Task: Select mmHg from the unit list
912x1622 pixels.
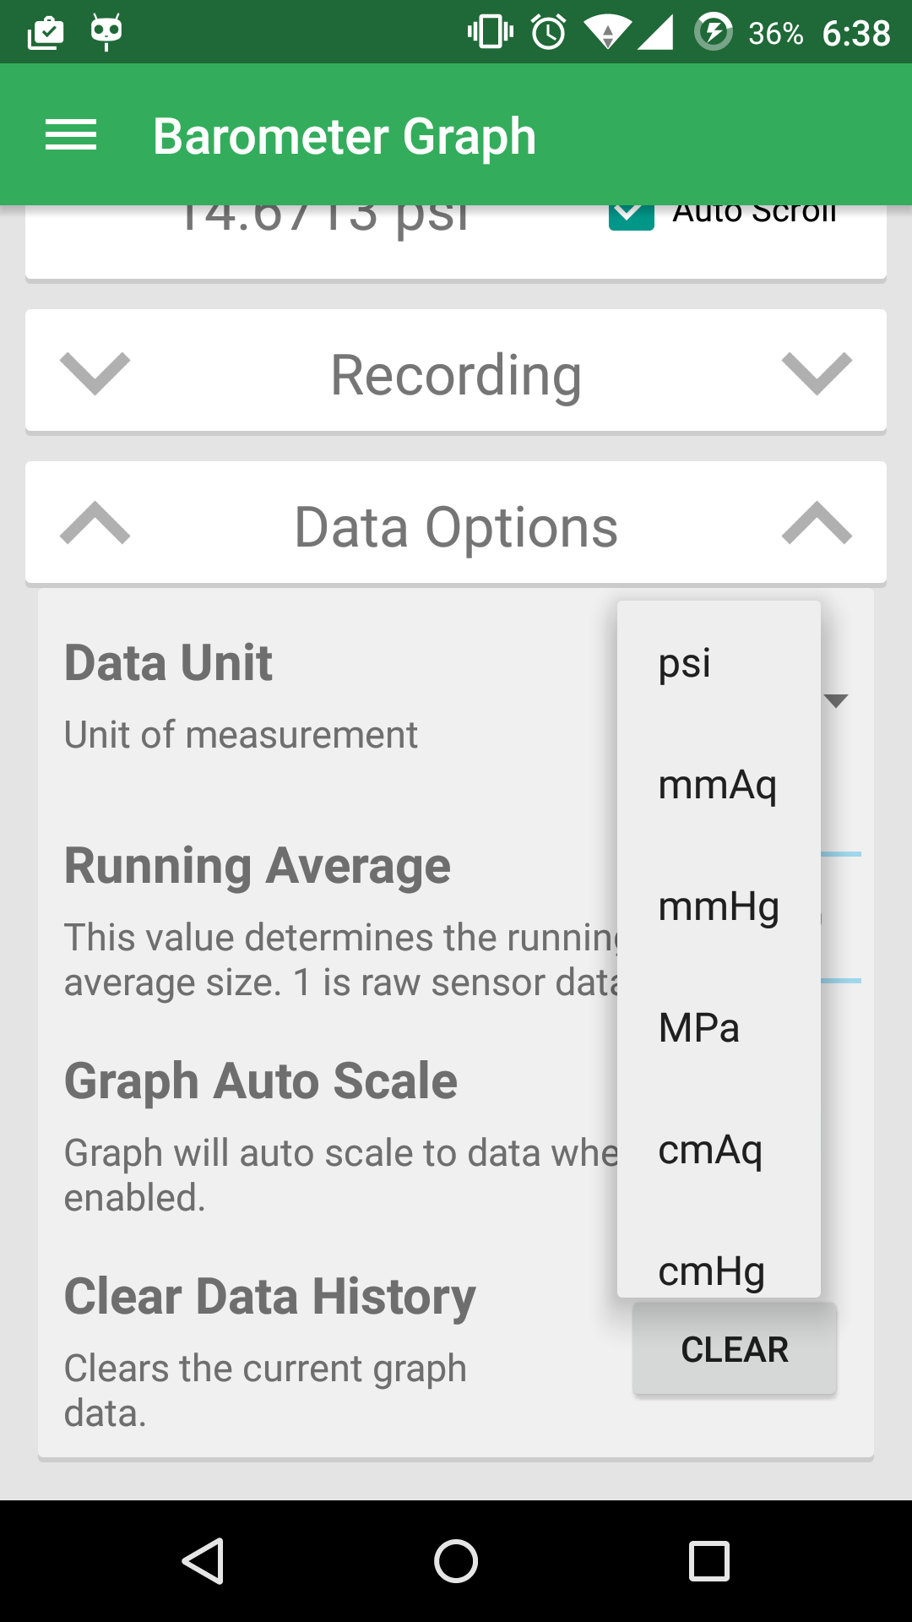Action: tap(719, 906)
